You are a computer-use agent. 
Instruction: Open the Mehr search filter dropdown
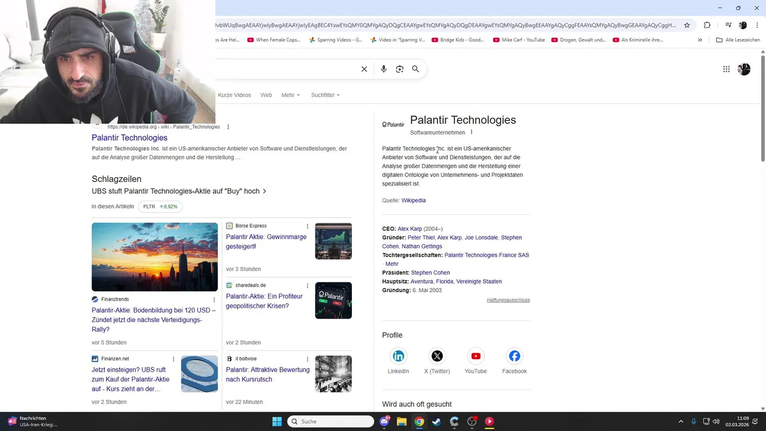(291, 95)
